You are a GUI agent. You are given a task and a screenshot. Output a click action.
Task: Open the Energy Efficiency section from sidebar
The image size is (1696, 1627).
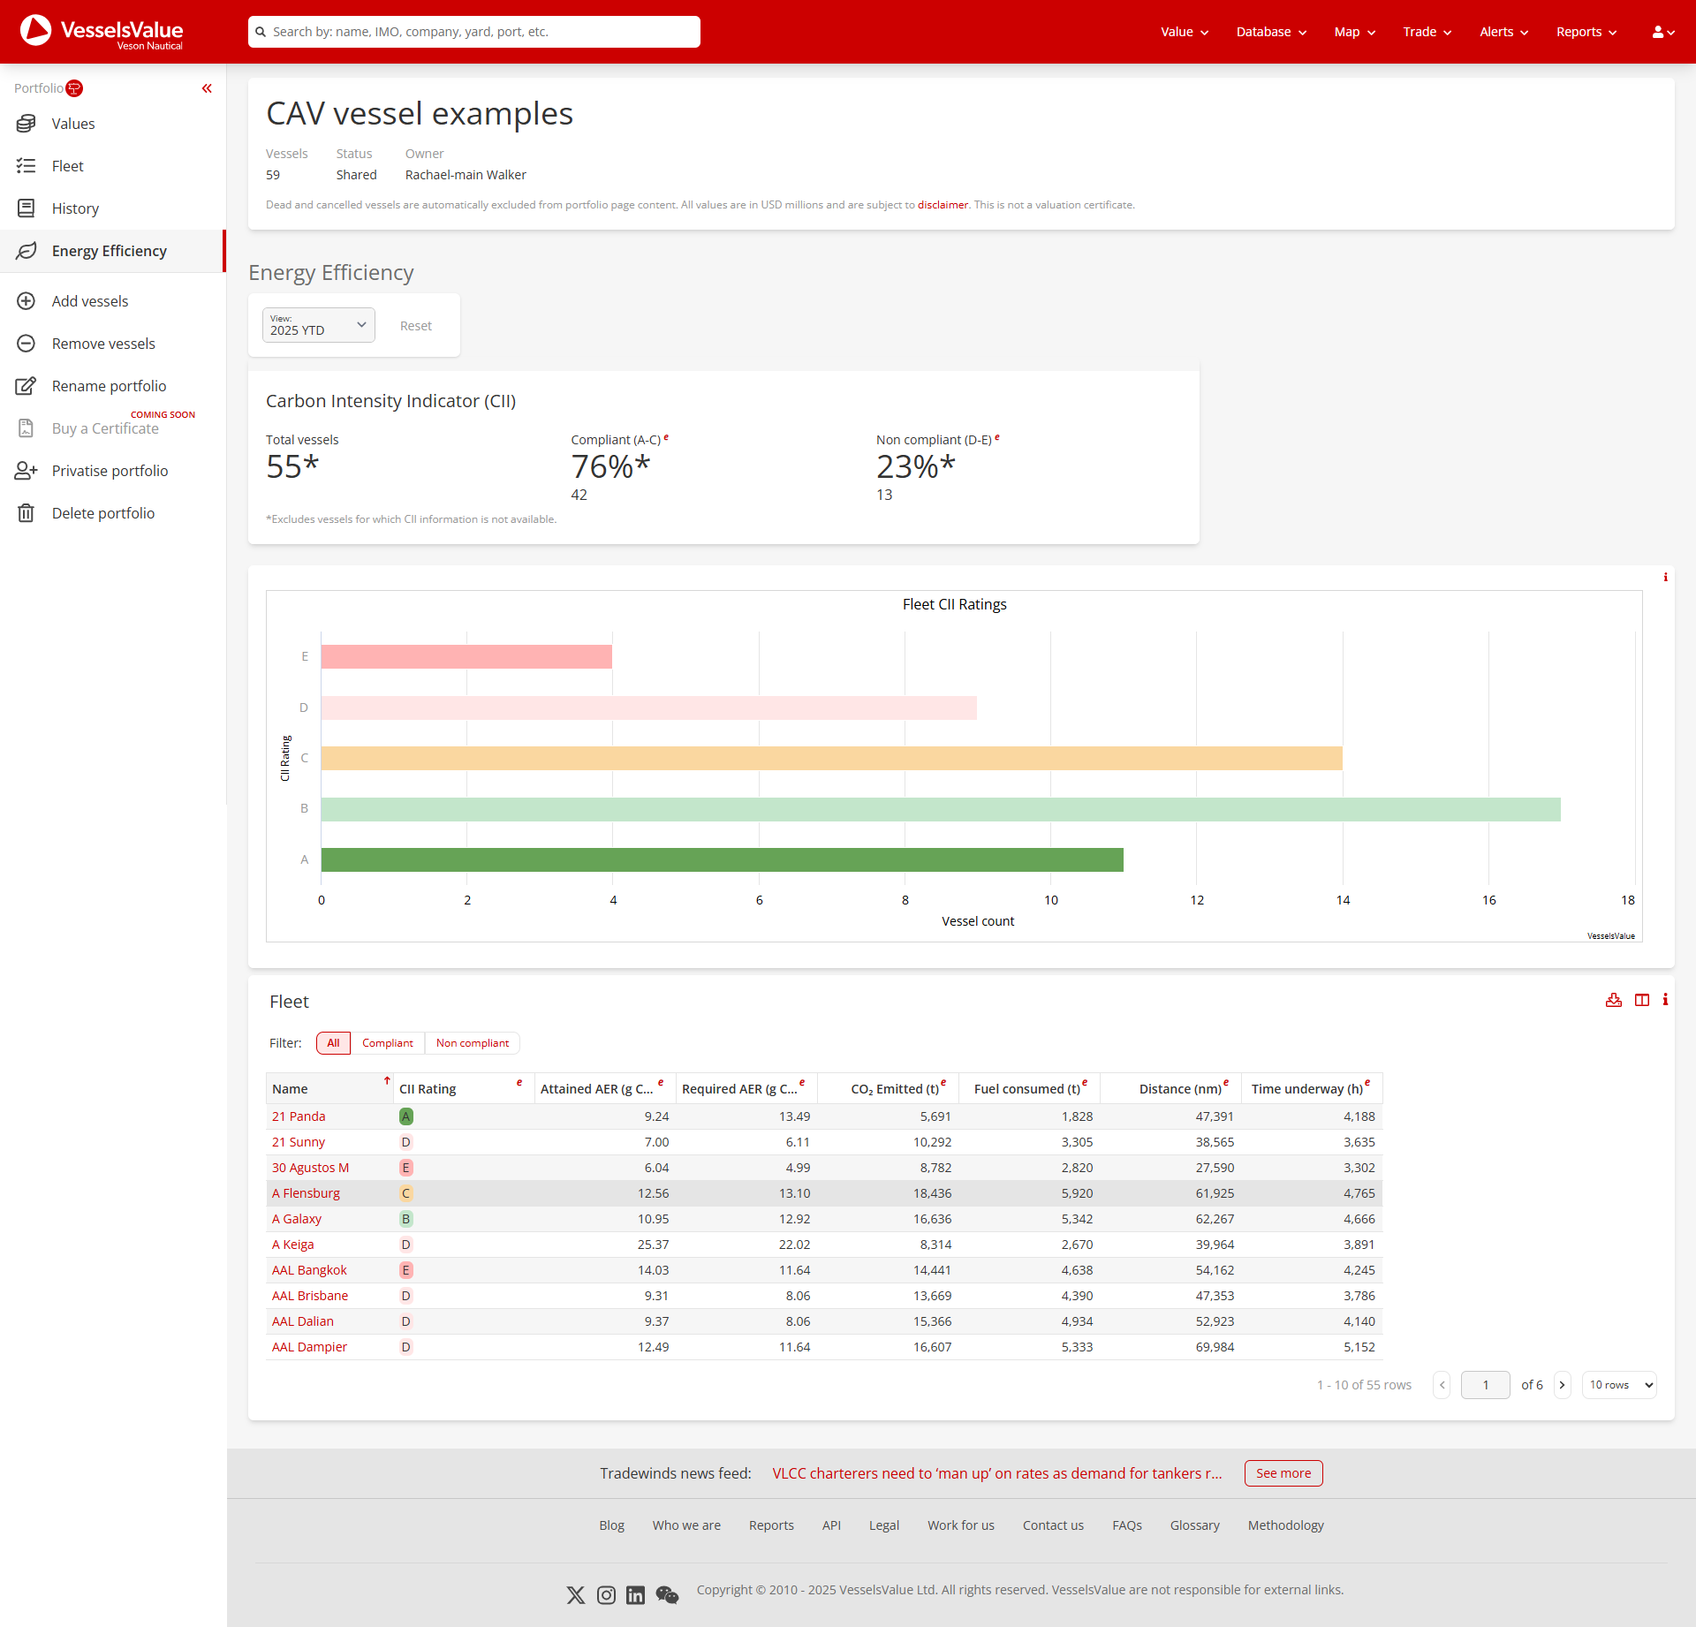click(x=109, y=251)
